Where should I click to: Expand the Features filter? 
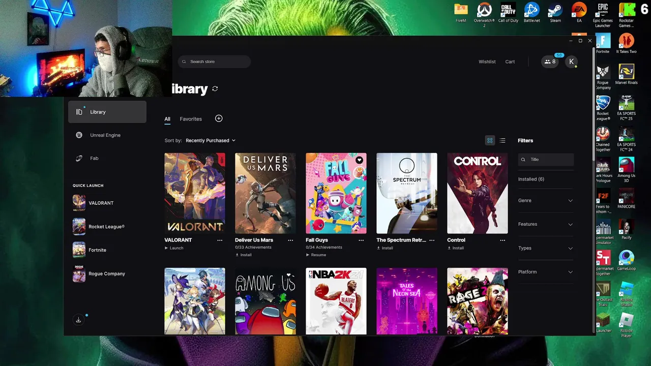(x=546, y=224)
